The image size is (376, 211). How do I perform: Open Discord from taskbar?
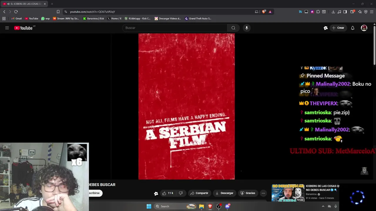[227, 206]
